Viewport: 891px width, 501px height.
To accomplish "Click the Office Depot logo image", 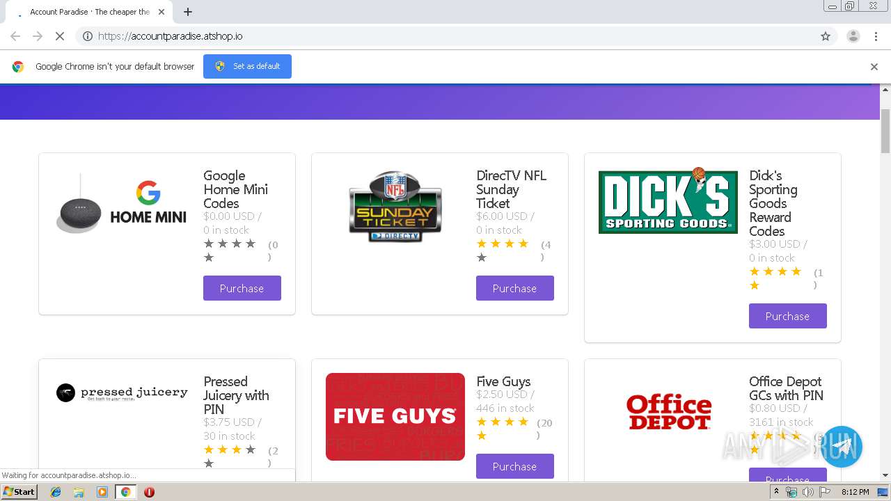I will 668,412.
